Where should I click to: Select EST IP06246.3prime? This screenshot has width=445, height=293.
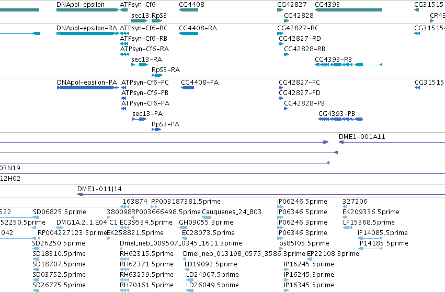click(280, 228)
